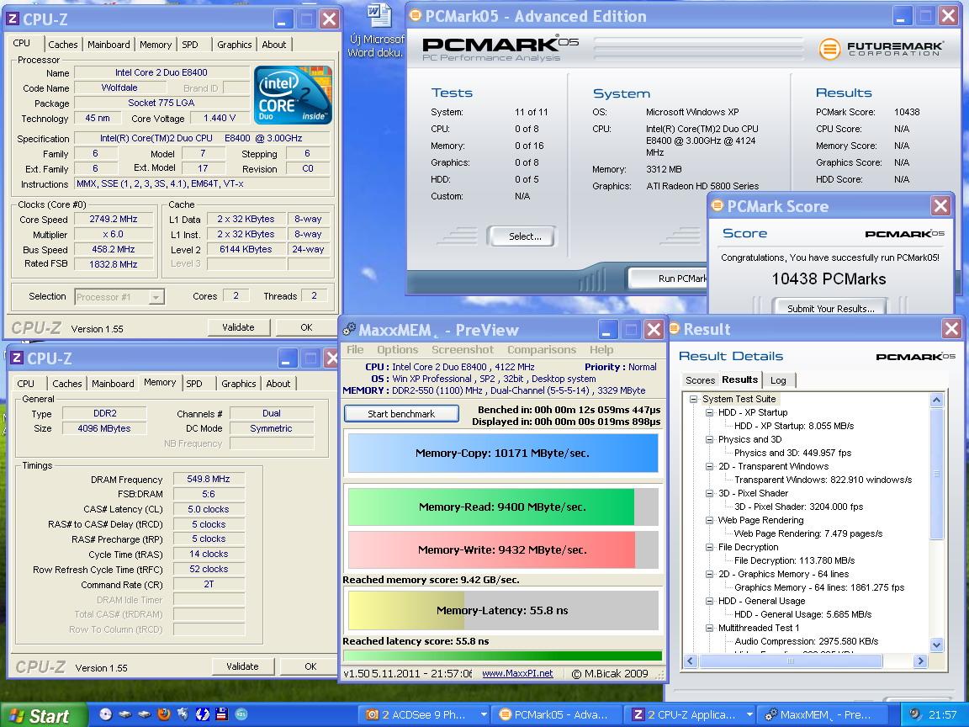
Task: Click Start benchmark in MaxxMEM
Action: coord(401,414)
